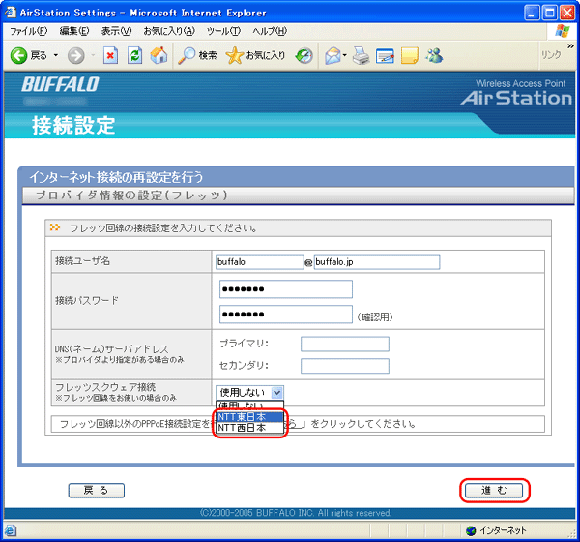Open the ツール(T) menu
This screenshot has height=542, width=580.
coord(223,31)
